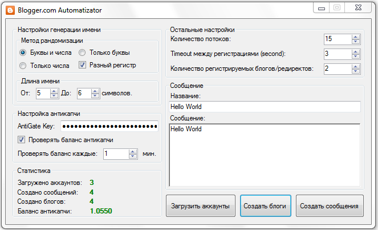Decrease 'До' name length stepper
This screenshot has width=378, height=230.
(95, 95)
